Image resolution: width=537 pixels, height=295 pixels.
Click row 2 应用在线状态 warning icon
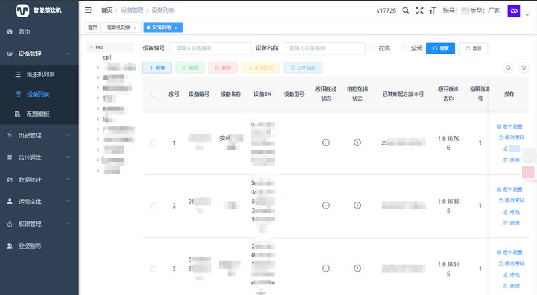pos(326,205)
